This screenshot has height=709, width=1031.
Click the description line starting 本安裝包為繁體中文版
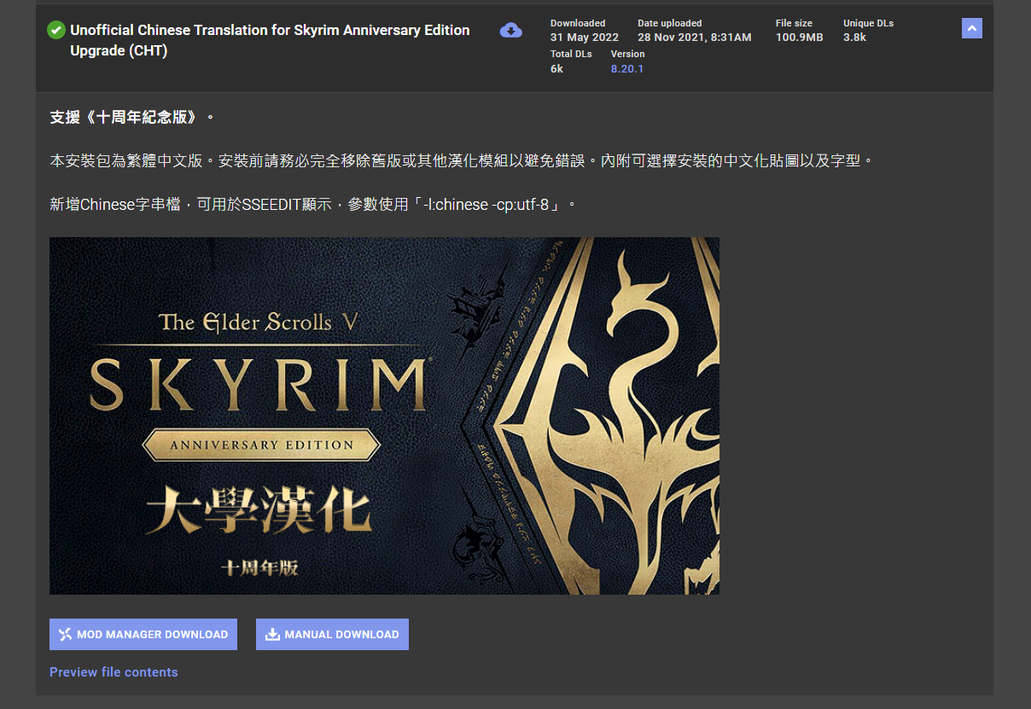tap(463, 160)
